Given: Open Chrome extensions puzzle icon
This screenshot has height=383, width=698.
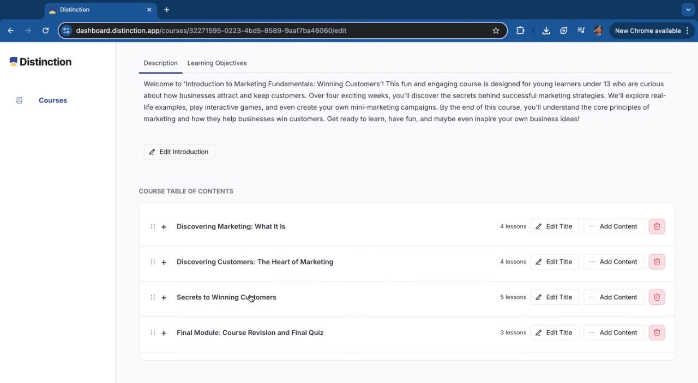Looking at the screenshot, I should (520, 31).
